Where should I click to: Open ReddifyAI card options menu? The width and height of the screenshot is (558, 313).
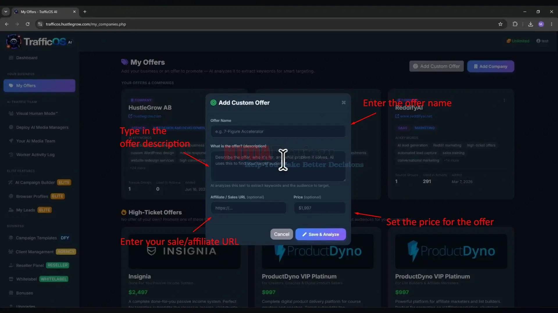click(x=504, y=100)
